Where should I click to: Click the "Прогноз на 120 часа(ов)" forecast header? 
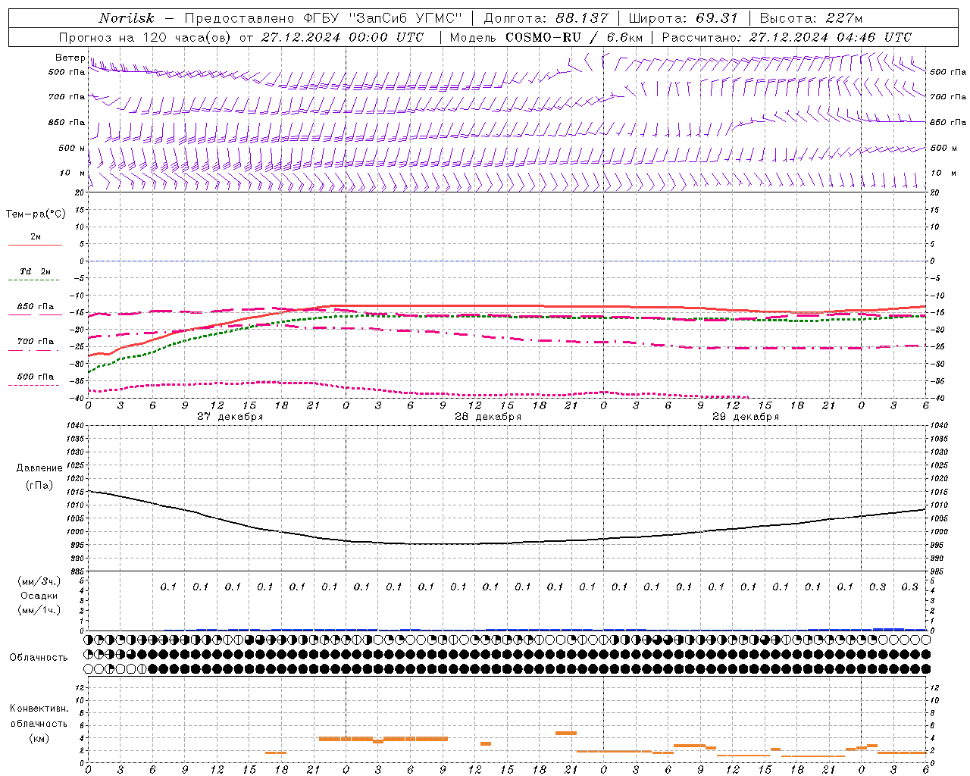point(145,37)
